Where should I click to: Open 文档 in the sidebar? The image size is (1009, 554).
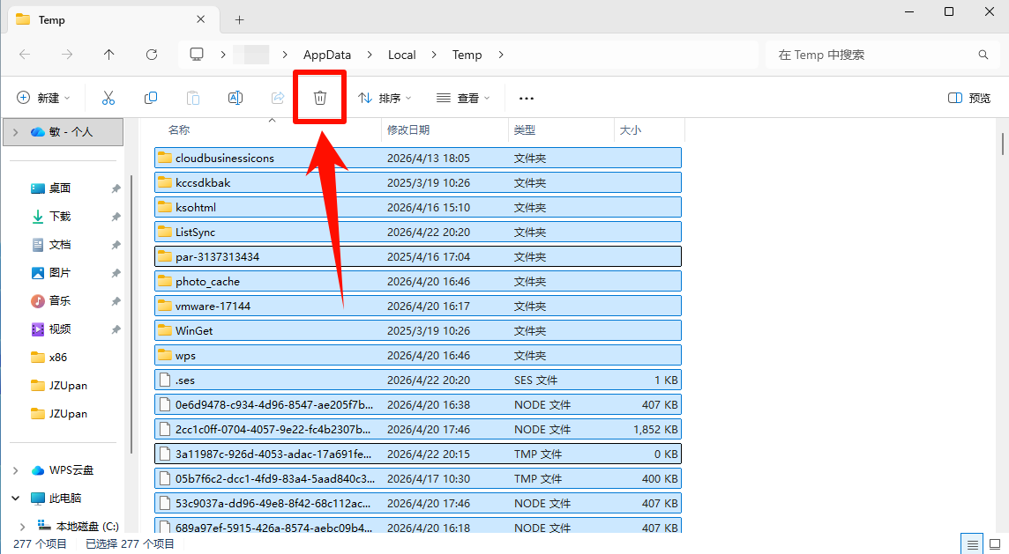(60, 245)
